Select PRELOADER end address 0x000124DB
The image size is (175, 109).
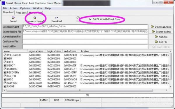(70, 55)
